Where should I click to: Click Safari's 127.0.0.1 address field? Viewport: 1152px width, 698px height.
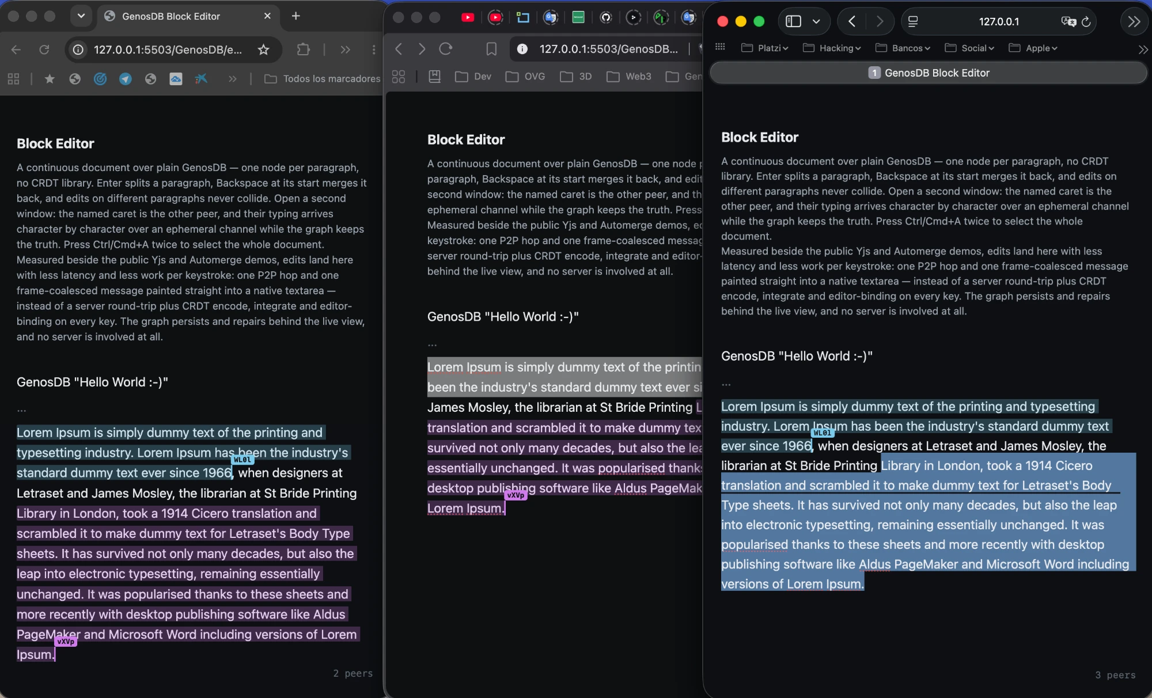999,21
